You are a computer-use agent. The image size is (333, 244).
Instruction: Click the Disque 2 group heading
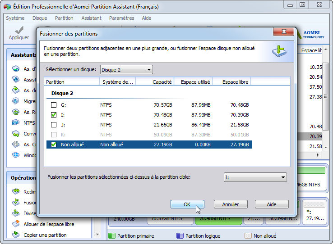(x=62, y=93)
